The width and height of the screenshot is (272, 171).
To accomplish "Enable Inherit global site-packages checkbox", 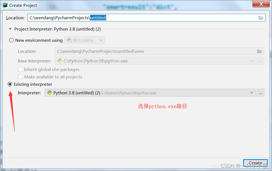I will [20, 70].
